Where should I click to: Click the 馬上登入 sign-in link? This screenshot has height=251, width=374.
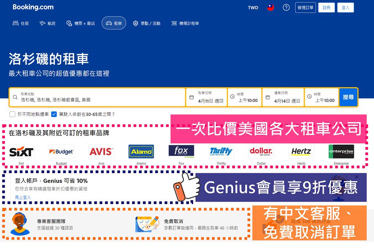coord(23,197)
